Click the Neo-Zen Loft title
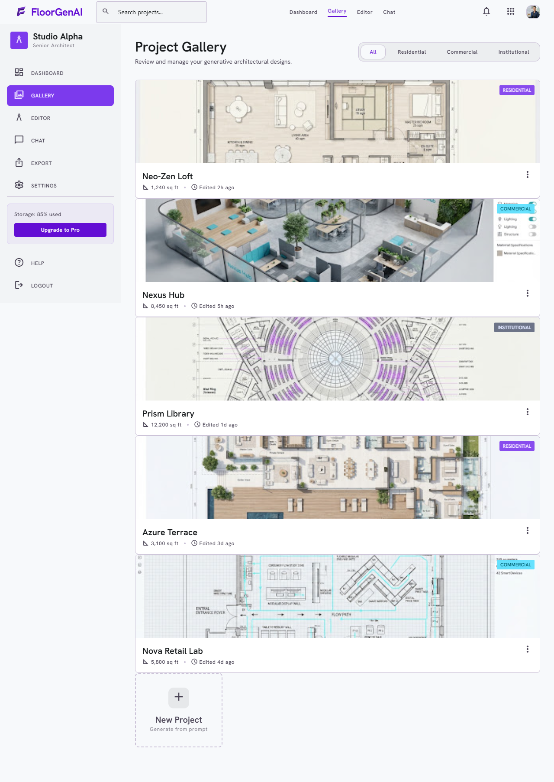 [167, 176]
